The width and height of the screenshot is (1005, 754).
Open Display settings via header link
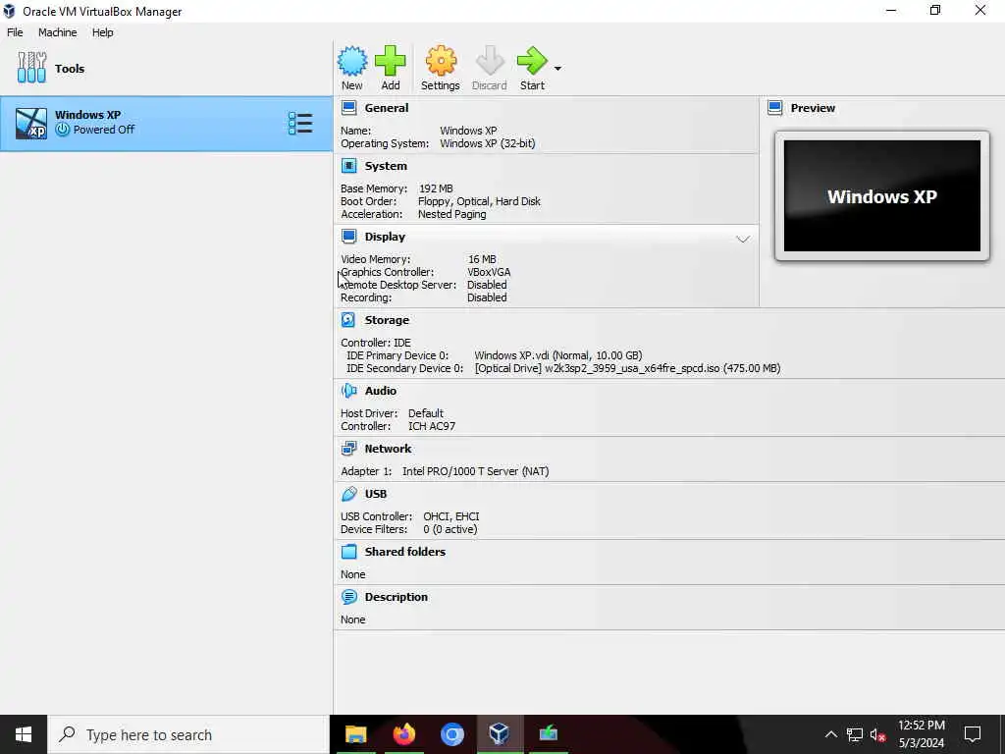(x=385, y=237)
